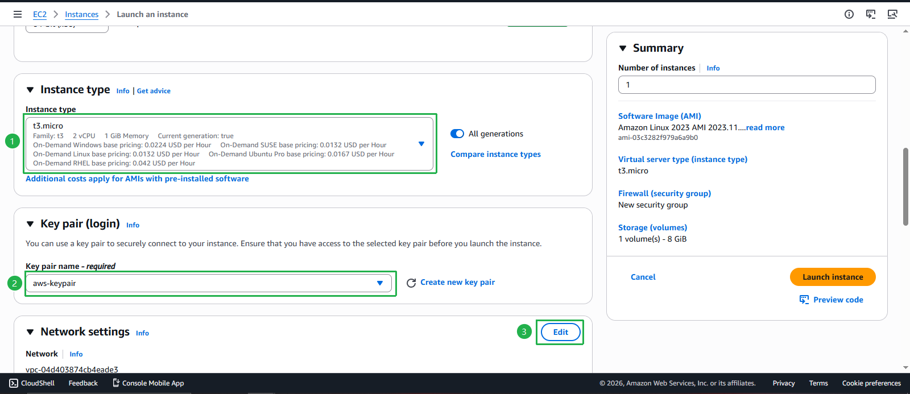Open Feedback in the footer
The width and height of the screenshot is (910, 394).
(83, 383)
